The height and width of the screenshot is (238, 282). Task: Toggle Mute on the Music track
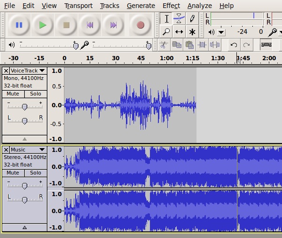pos(13,173)
